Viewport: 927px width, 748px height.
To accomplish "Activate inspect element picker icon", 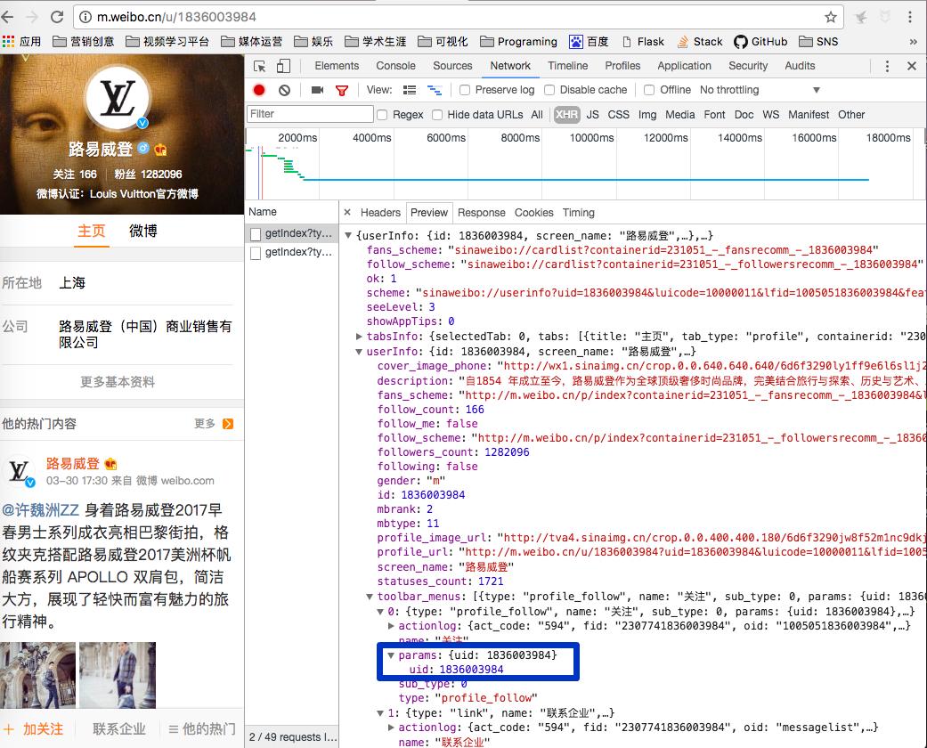I will pos(259,66).
